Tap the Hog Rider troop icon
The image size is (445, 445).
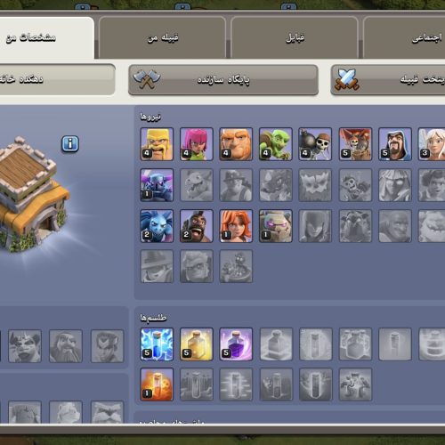197,226
